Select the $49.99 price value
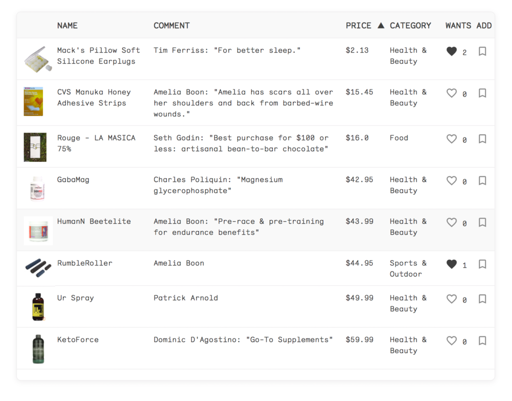This screenshot has width=512, height=401. [x=359, y=298]
